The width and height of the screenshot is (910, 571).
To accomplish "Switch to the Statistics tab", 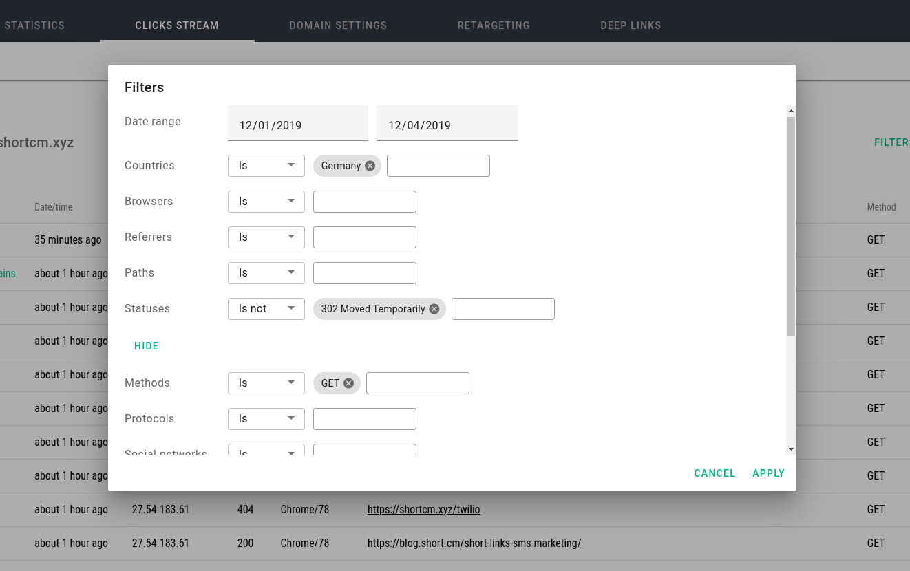I will (x=34, y=25).
